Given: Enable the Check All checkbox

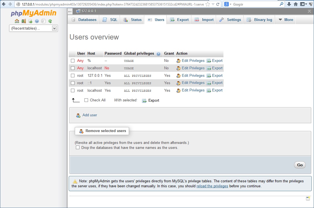Looking at the screenshot, I should (86, 100).
